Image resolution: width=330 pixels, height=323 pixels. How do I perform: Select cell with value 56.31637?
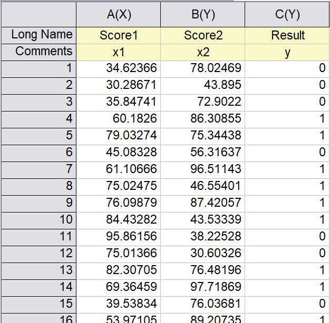[x=203, y=153]
